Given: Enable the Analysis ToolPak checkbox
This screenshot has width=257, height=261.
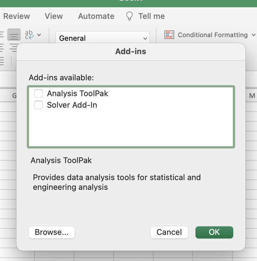Looking at the screenshot, I should tap(38, 93).
